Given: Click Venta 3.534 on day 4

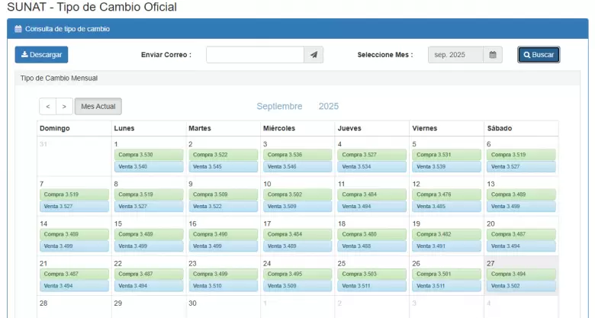Looking at the screenshot, I should pos(372,166).
